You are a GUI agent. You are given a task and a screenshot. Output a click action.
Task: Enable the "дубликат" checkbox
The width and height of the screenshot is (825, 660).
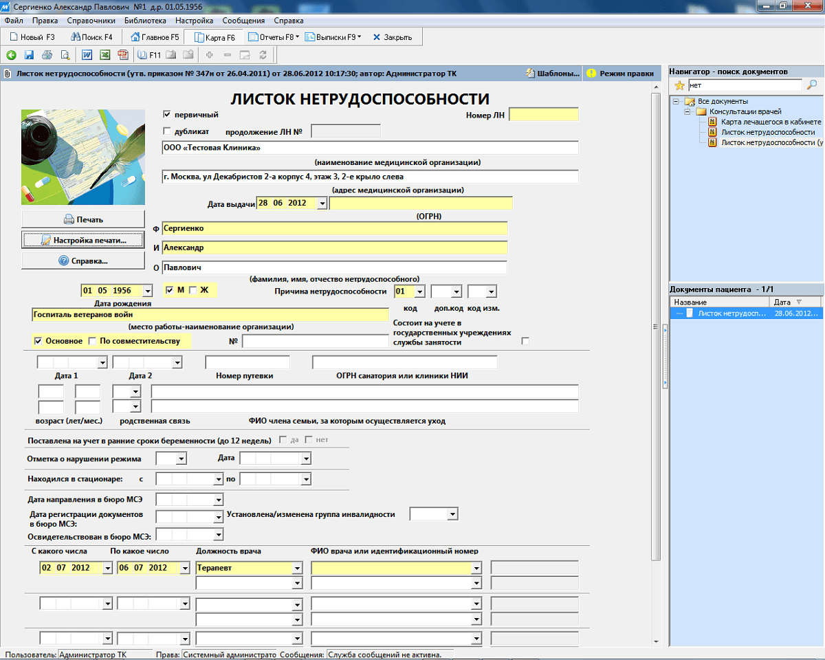click(166, 131)
